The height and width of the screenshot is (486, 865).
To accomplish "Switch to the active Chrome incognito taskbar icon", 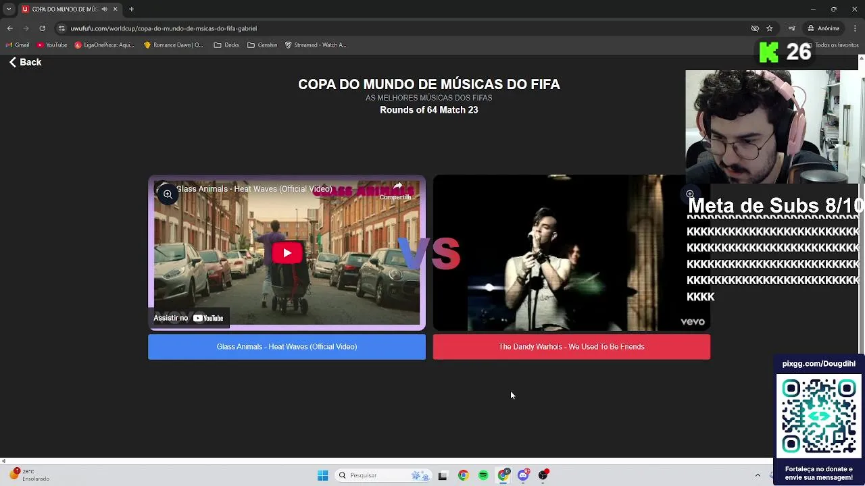I will point(503,475).
